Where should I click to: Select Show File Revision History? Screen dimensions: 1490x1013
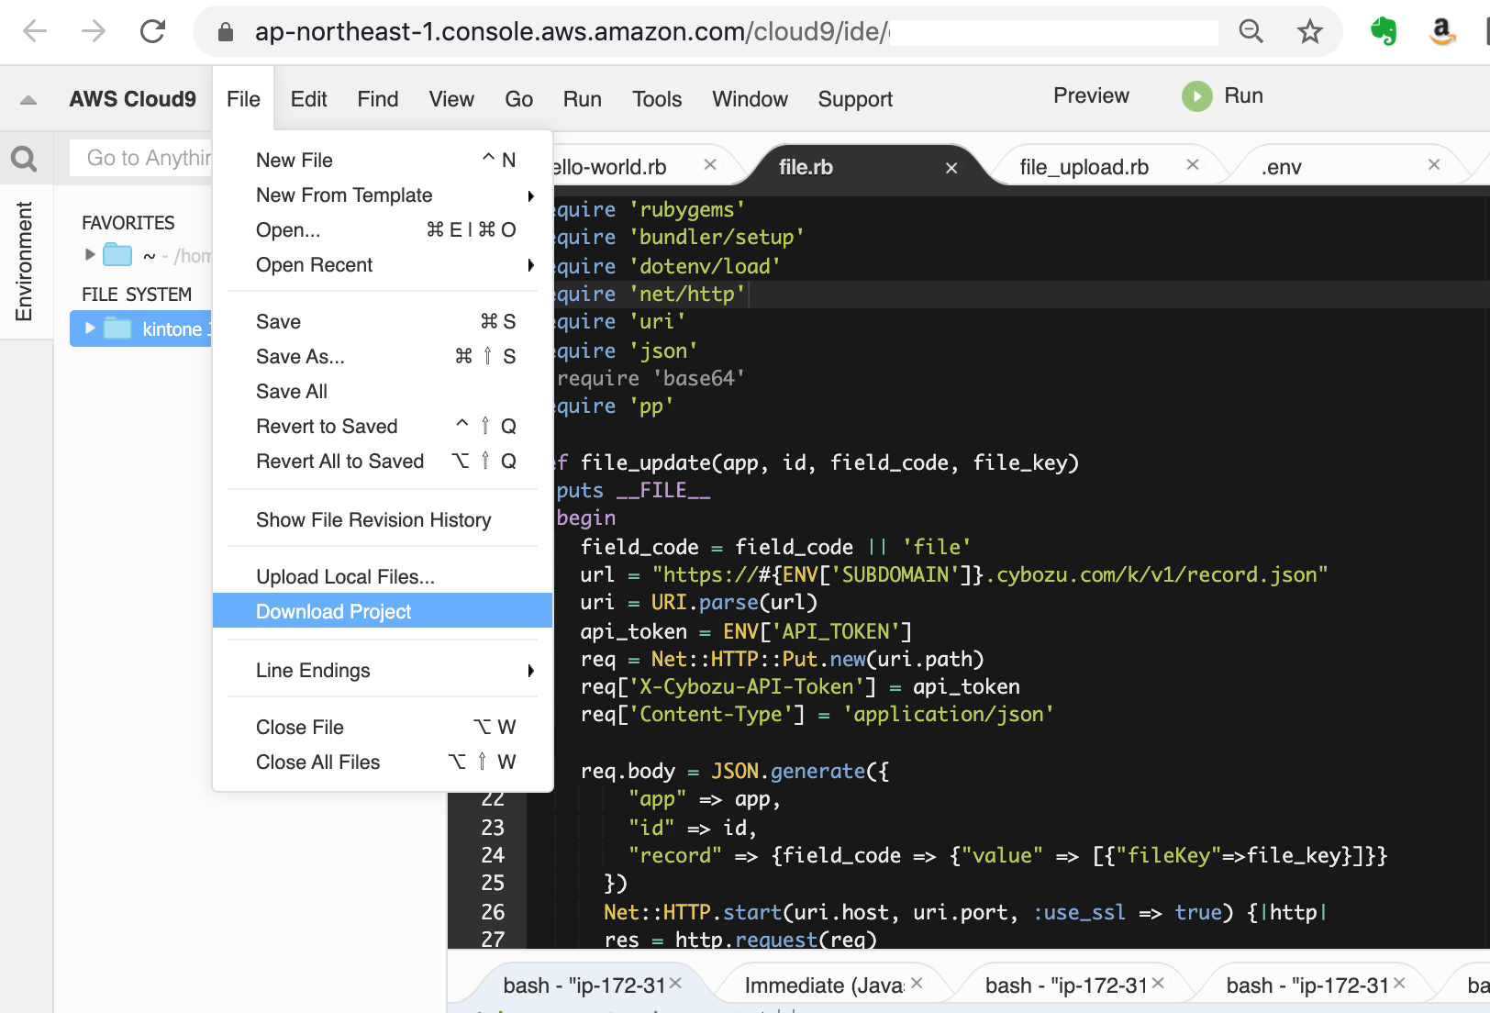pyautogui.click(x=383, y=520)
